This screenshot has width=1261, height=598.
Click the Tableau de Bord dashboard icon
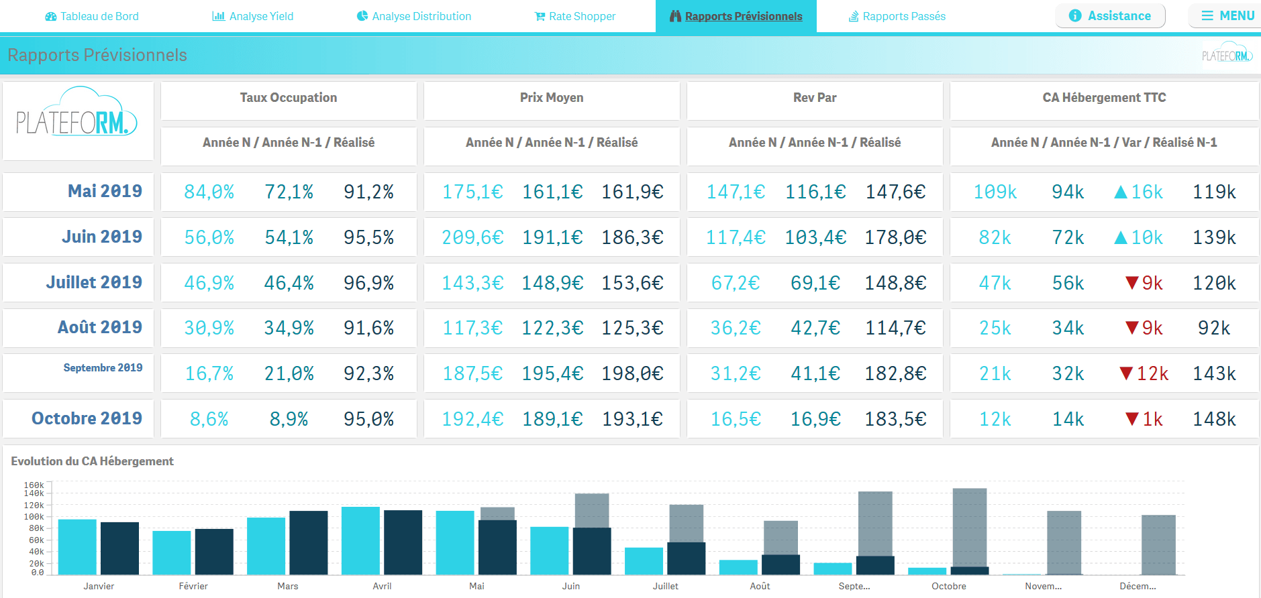pos(51,16)
